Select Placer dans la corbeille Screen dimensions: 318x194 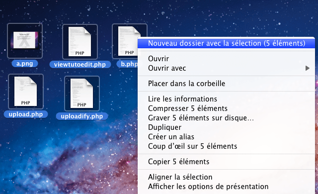tap(227, 84)
